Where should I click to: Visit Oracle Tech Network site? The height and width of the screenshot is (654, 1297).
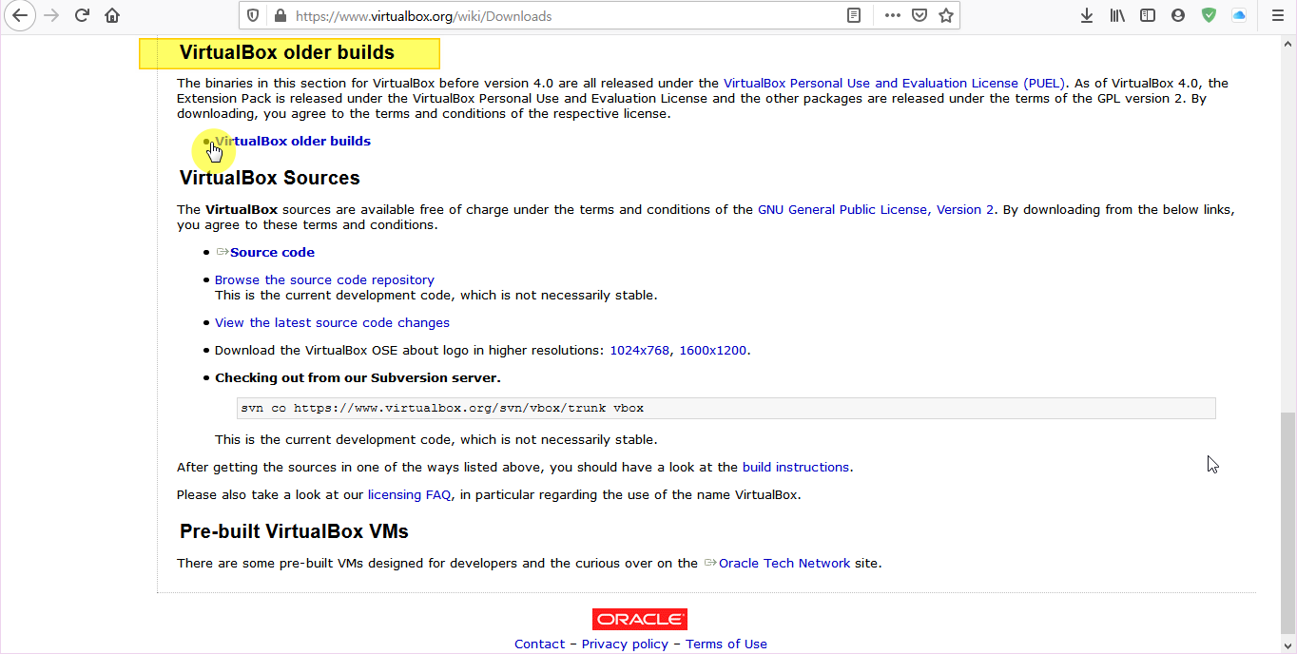tap(784, 563)
